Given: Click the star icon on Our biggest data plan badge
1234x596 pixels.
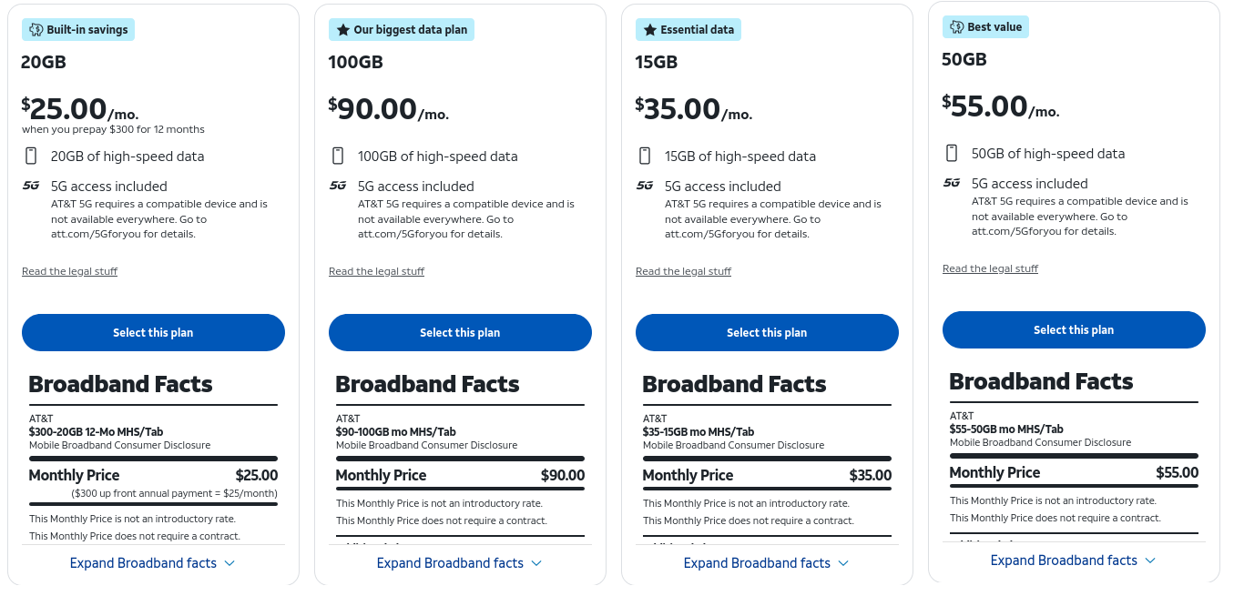Looking at the screenshot, I should (342, 30).
